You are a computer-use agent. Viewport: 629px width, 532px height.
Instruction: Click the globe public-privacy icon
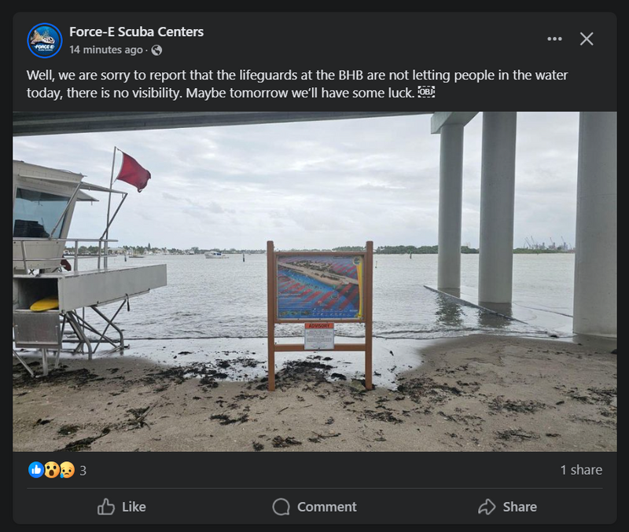(x=156, y=50)
